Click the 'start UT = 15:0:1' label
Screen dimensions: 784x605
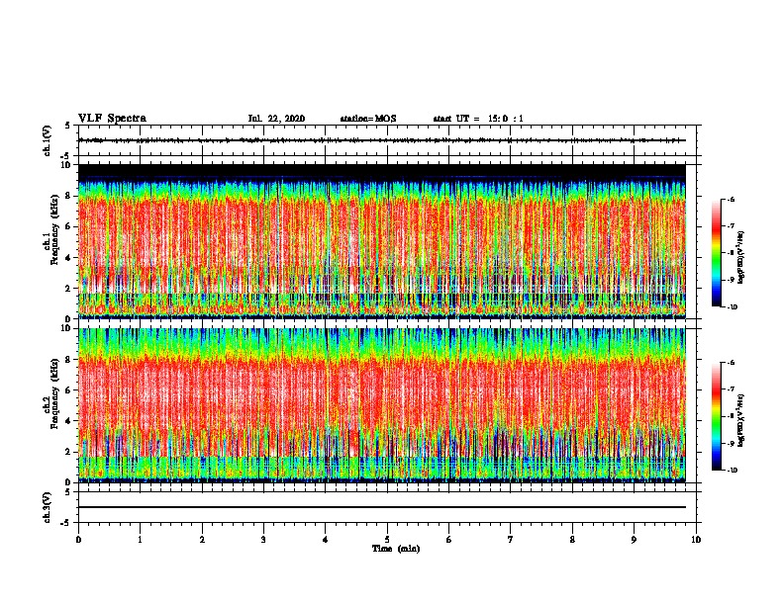click(x=478, y=119)
